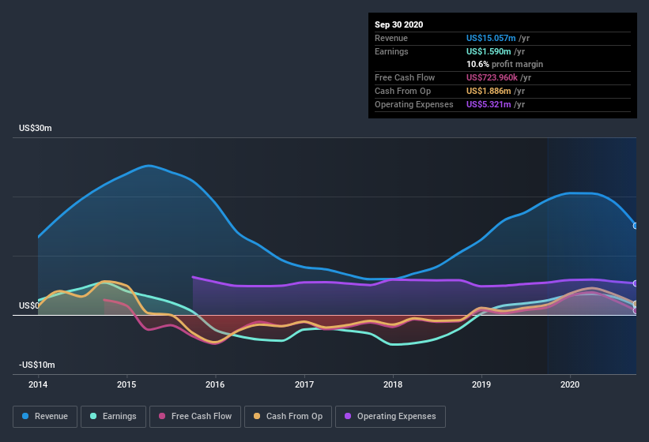The height and width of the screenshot is (442, 649).
Task: Click the Earnings label in tooltip
Action: pyautogui.click(x=391, y=51)
